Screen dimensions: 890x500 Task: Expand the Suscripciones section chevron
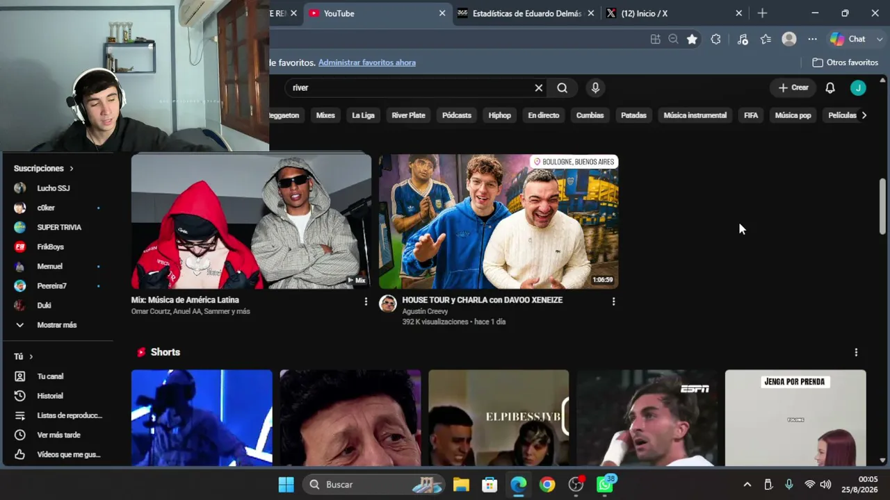pyautogui.click(x=71, y=169)
